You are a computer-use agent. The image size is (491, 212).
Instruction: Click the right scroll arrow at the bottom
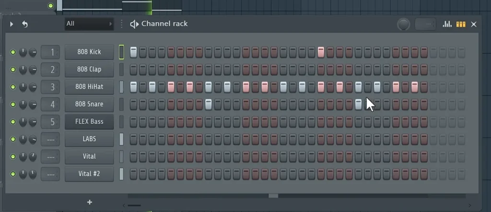[x=469, y=205]
